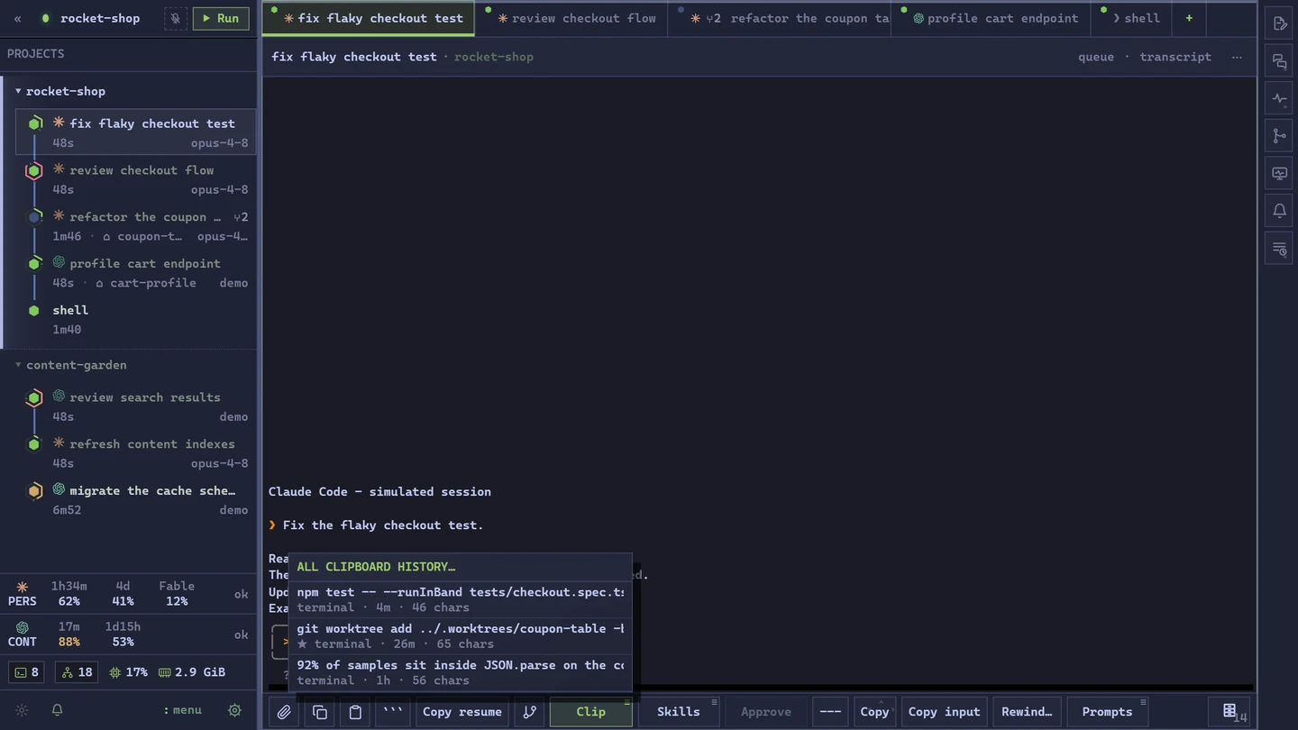Image resolution: width=1298 pixels, height=730 pixels.
Task: Select the 'fix flaky checkout test' session in the sidebar
Action: 135,132
